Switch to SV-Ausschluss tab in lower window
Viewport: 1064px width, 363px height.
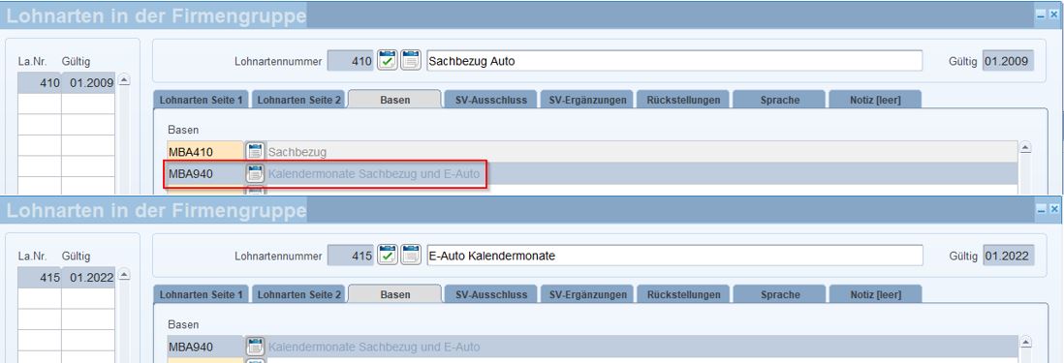[491, 295]
